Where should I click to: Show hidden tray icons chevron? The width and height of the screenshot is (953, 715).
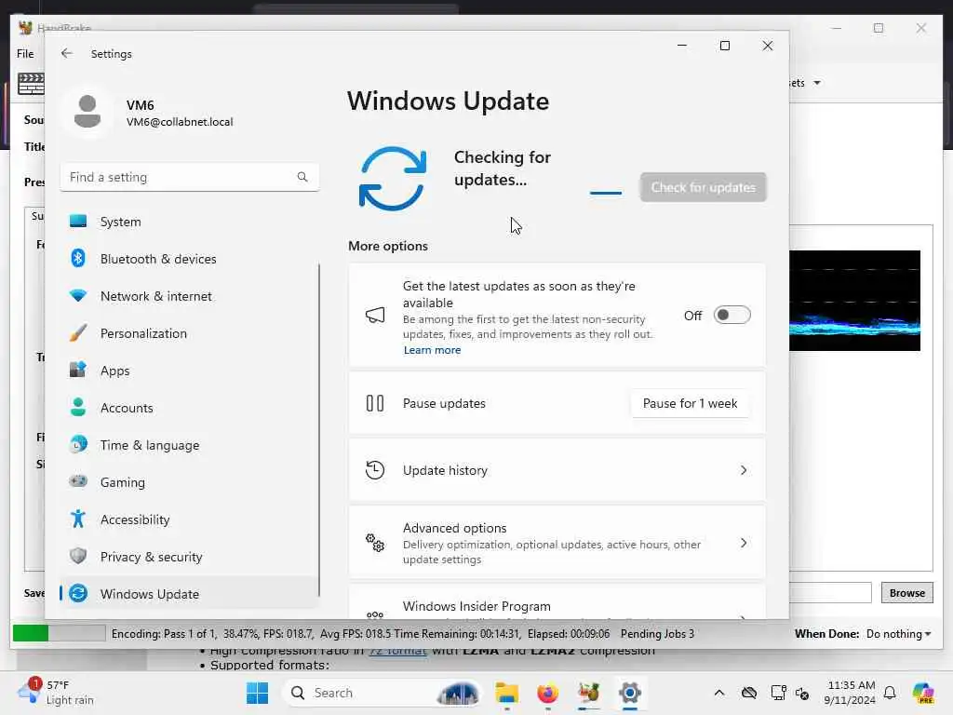[x=719, y=693]
